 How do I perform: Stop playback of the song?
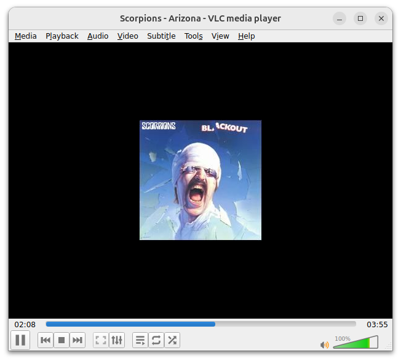[x=62, y=340]
